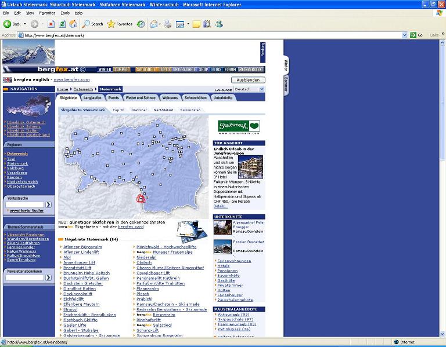The height and width of the screenshot is (347, 446).
Task: Click the Refresh page toolbar icon
Action: [62, 24]
